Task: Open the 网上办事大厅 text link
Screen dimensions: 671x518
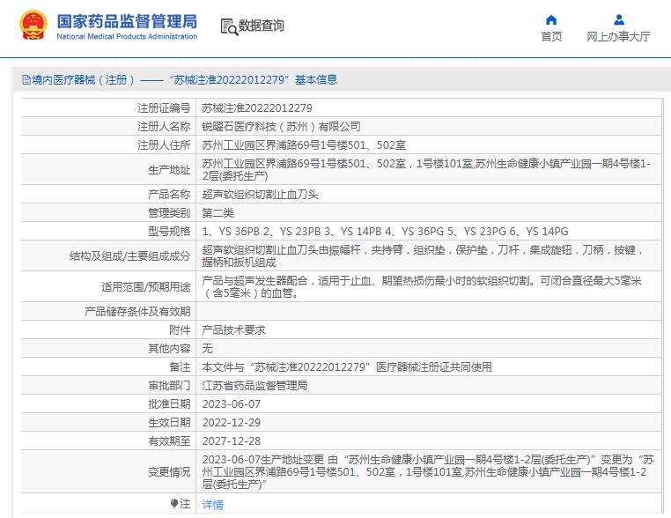Action: point(618,37)
